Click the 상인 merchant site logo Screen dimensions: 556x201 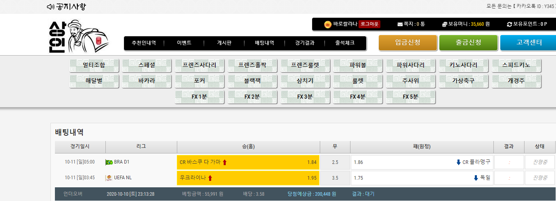(78, 36)
